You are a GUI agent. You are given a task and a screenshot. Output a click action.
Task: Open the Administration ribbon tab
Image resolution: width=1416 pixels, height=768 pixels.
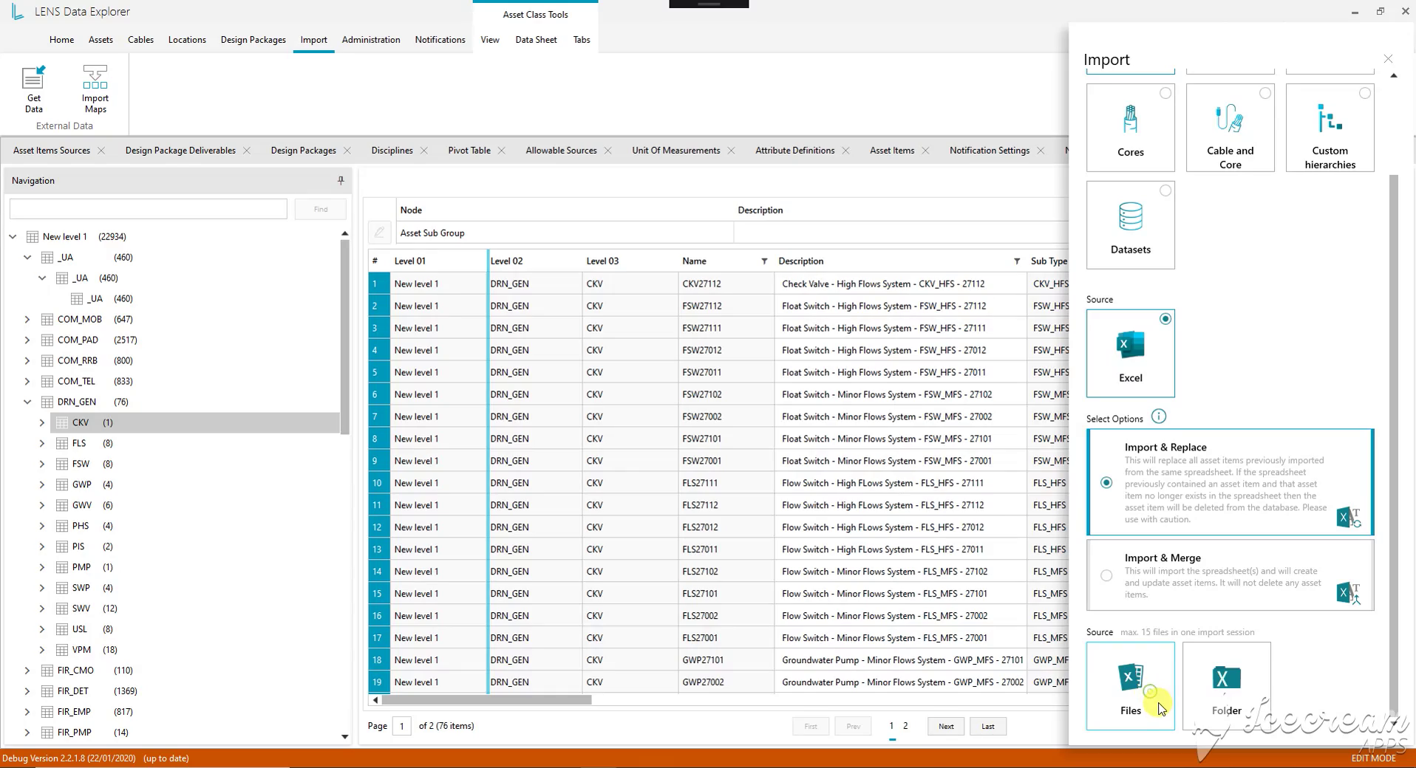[371, 40]
